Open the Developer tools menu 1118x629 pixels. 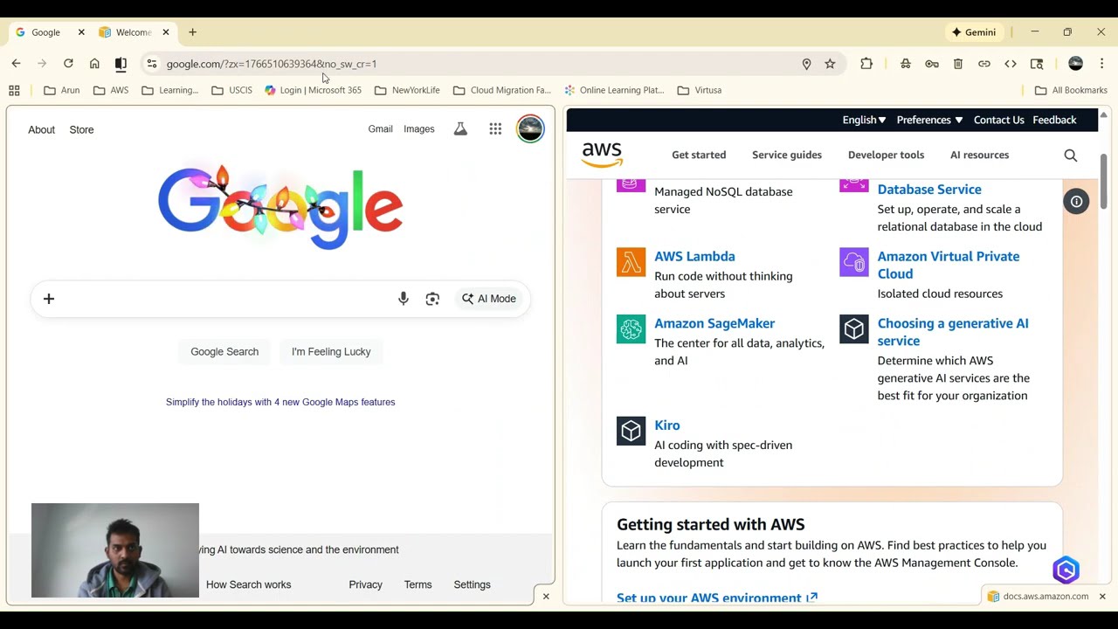[886, 156]
